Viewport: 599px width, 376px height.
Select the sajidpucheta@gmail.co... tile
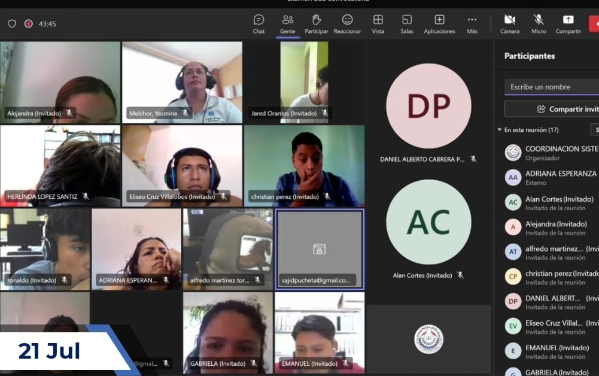click(320, 250)
